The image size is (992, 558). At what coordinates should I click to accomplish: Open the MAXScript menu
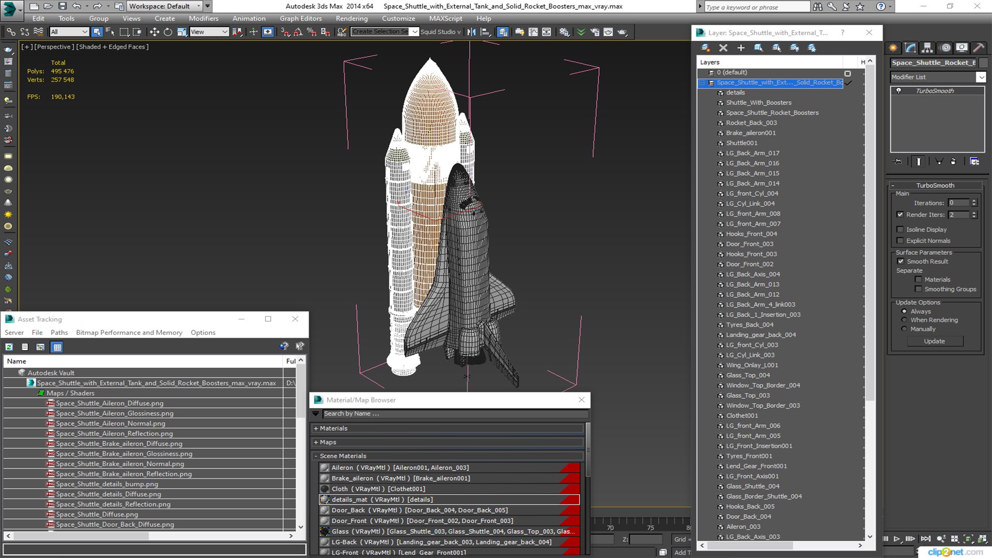click(445, 19)
